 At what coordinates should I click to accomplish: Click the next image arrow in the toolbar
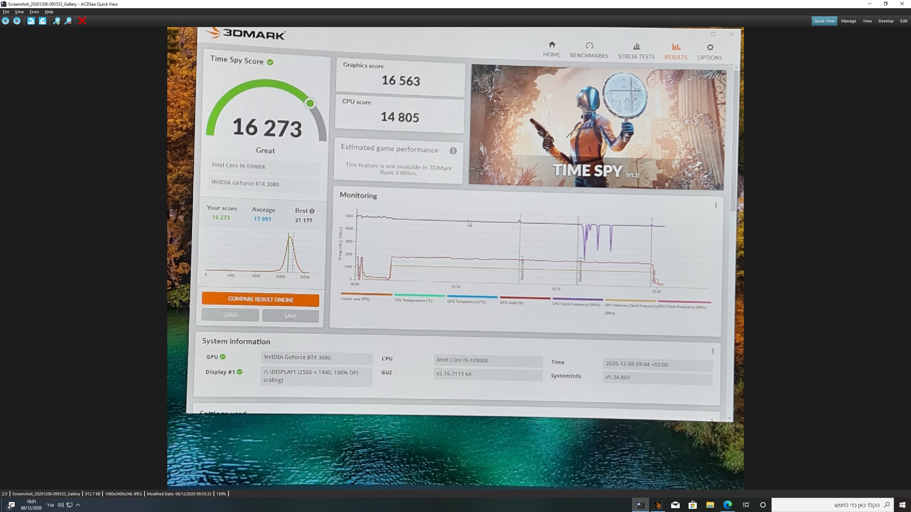[x=17, y=21]
